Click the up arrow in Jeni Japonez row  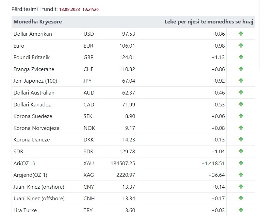pyautogui.click(x=241, y=81)
